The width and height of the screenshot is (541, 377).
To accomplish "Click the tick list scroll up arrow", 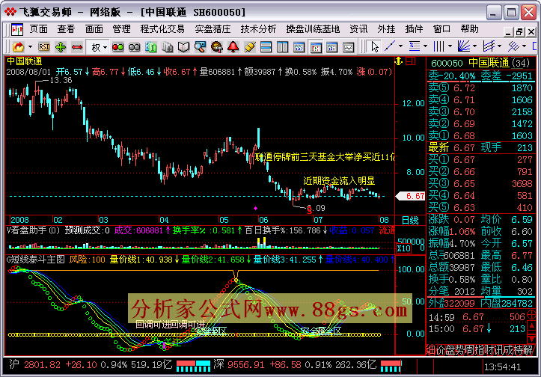I will [532, 326].
